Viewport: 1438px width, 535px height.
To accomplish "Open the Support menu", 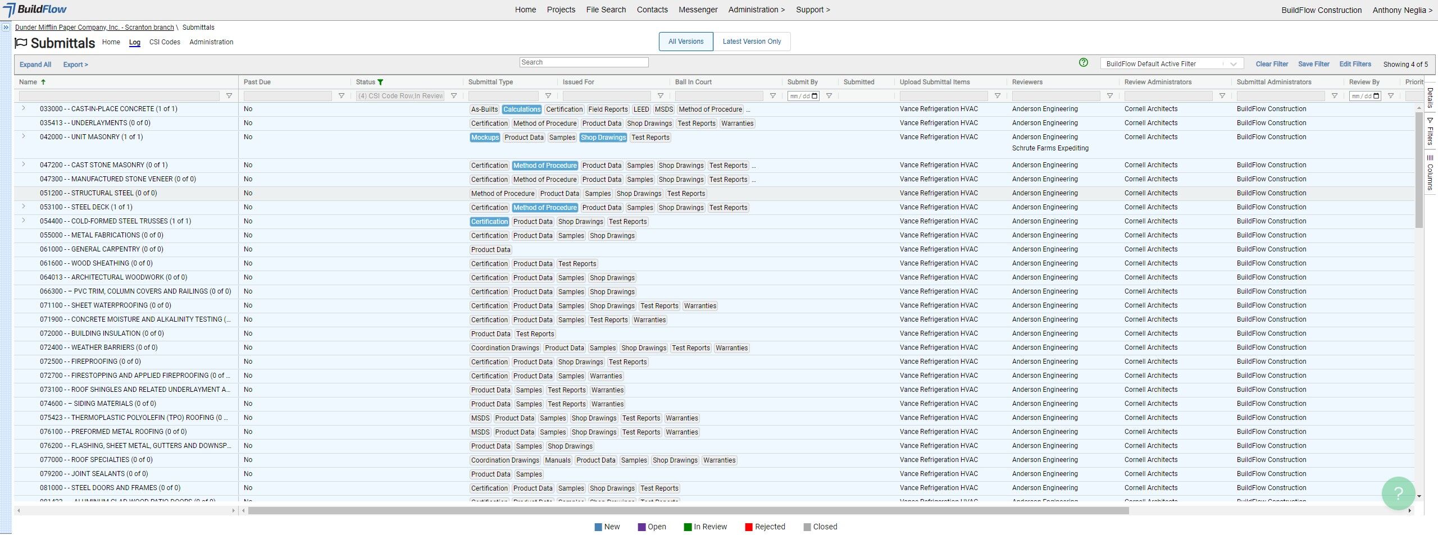I will pos(813,10).
